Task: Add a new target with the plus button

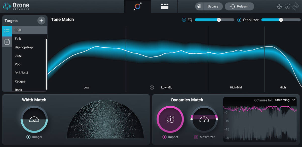Action: pos(41,21)
